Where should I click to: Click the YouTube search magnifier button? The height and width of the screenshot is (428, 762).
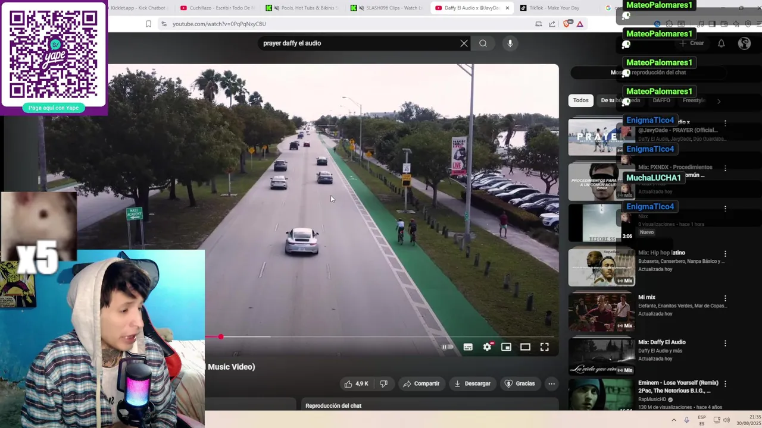(483, 43)
